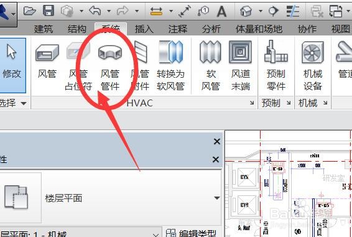Open the HVAC panel settings launcher arrow
The height and width of the screenshot is (237, 352).
(252, 103)
